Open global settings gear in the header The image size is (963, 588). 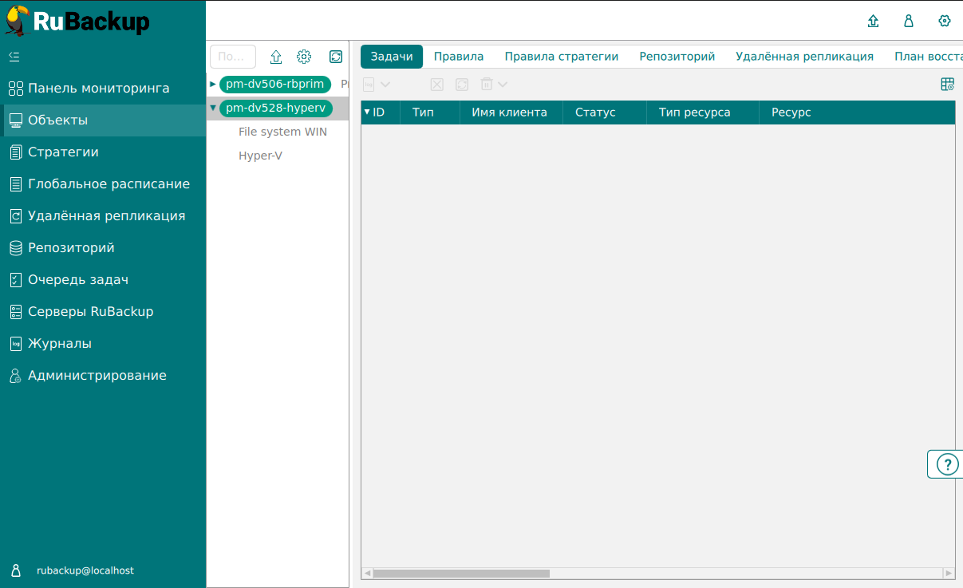pos(945,22)
